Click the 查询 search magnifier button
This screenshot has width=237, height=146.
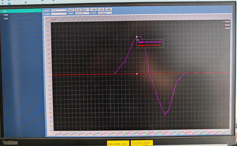(71, 10)
